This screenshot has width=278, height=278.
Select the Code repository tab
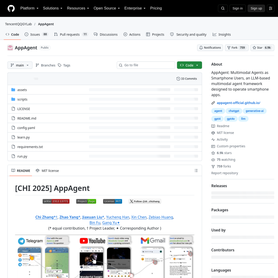12,34
